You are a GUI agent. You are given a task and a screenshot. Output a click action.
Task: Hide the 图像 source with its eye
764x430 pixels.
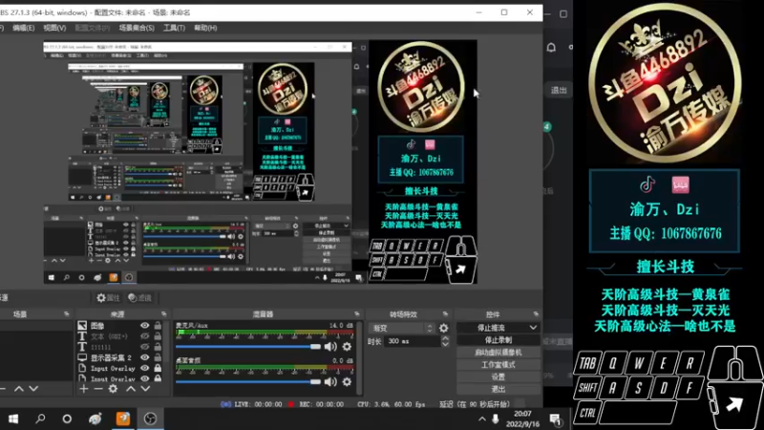coord(145,325)
